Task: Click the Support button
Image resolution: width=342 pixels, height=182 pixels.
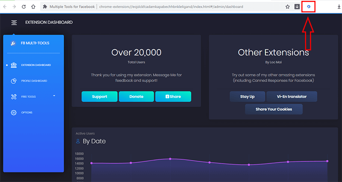Action: point(100,97)
